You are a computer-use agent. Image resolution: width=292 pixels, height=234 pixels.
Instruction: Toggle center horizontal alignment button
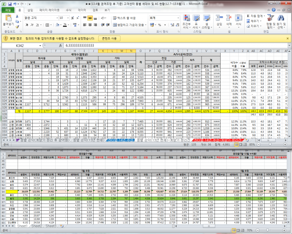click(90, 25)
